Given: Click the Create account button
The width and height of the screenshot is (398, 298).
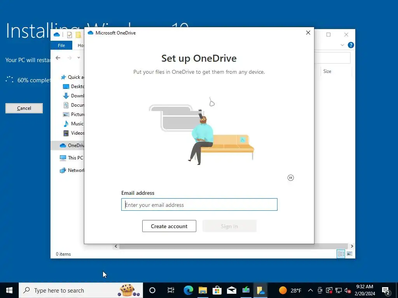Looking at the screenshot, I should 169,226.
